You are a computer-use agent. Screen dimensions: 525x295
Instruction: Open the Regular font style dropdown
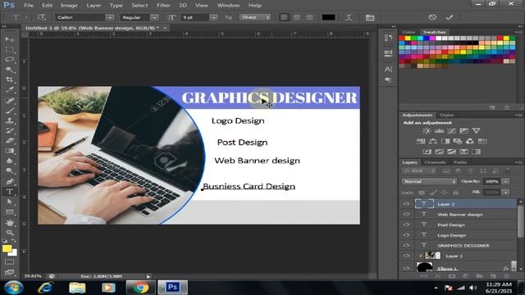coord(154,17)
